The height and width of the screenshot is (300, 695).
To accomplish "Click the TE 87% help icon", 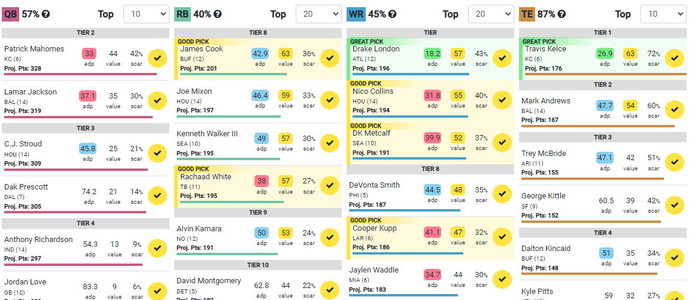I will [561, 14].
